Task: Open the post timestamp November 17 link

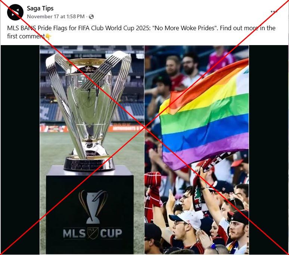Action: click(x=56, y=16)
